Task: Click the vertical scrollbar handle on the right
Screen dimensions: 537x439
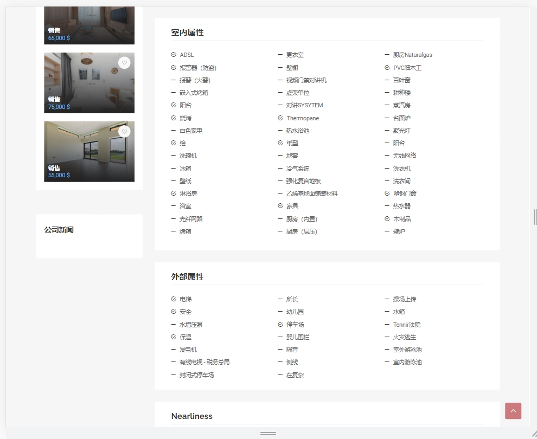Action: pos(535,217)
